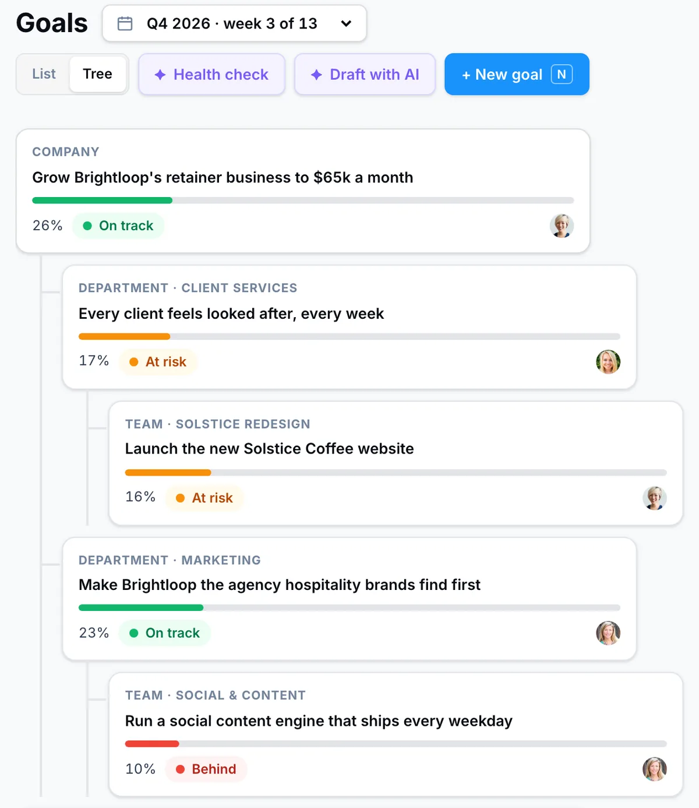Open goal 'Make Brightloop the agency hospitality brands find first'
Screen dimensions: 699x808
280,585
